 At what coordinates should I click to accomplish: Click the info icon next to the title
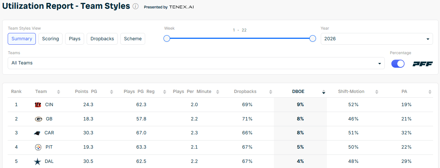point(136,7)
